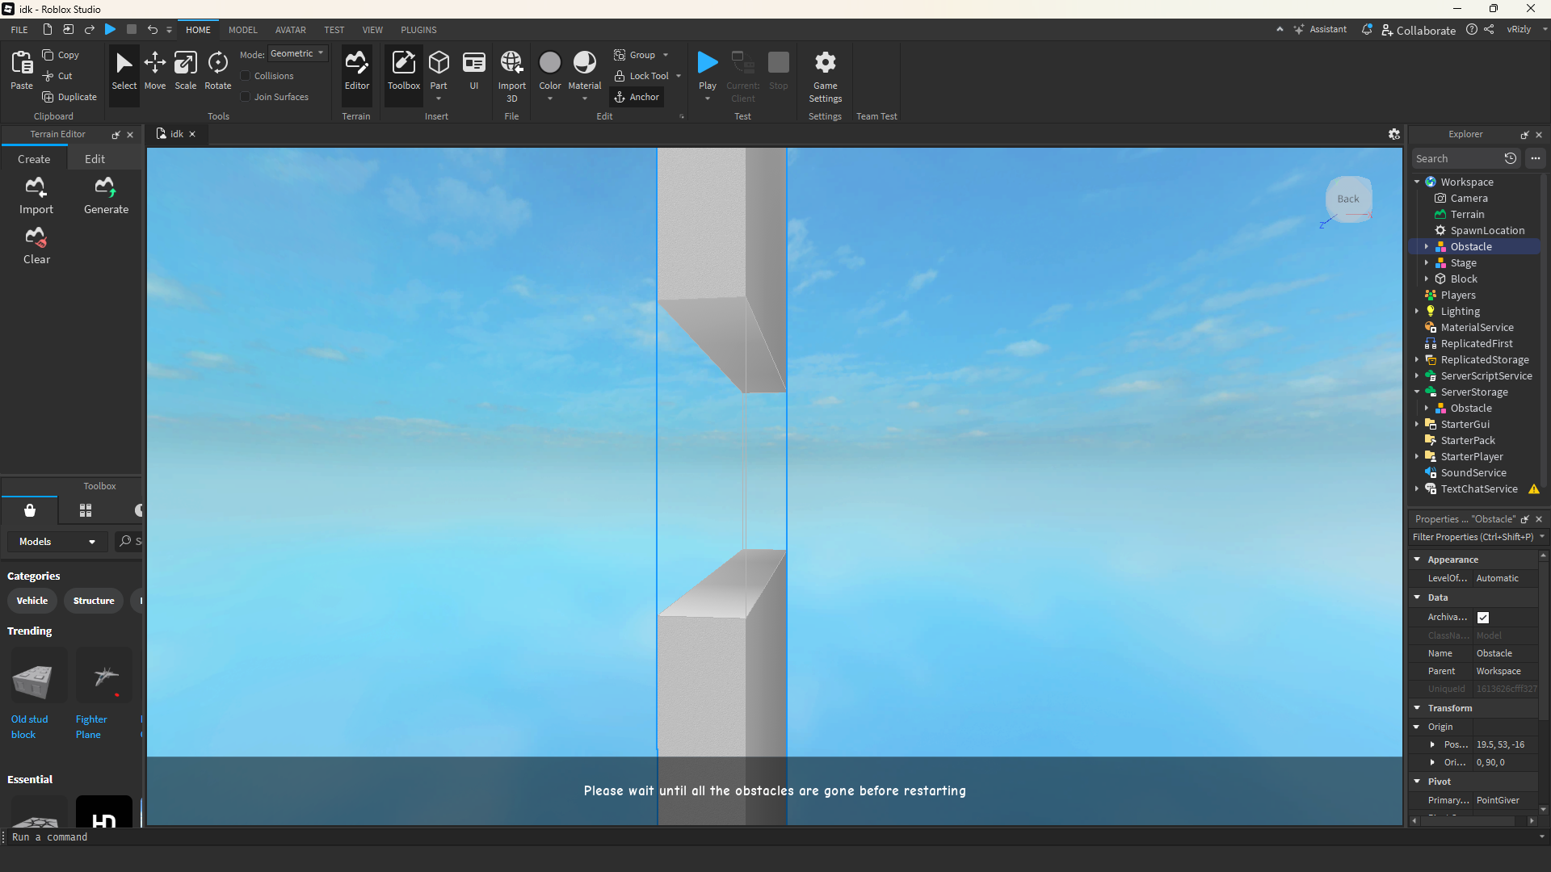Open the Mode Geometric dropdown
Screen dimensions: 1551x872
pos(297,54)
